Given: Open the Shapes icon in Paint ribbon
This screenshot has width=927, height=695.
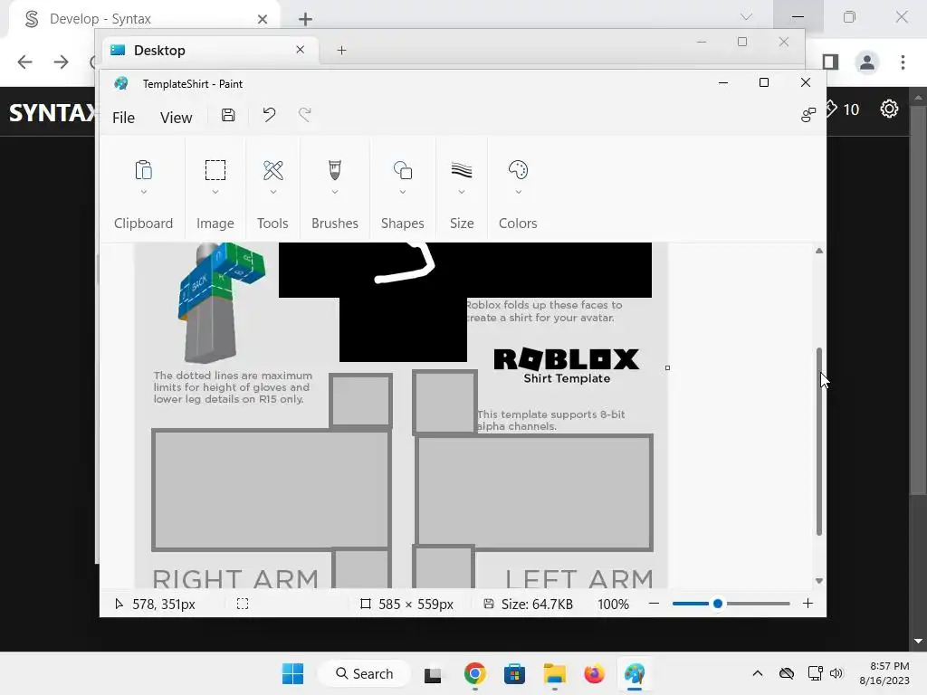Looking at the screenshot, I should pos(403,170).
